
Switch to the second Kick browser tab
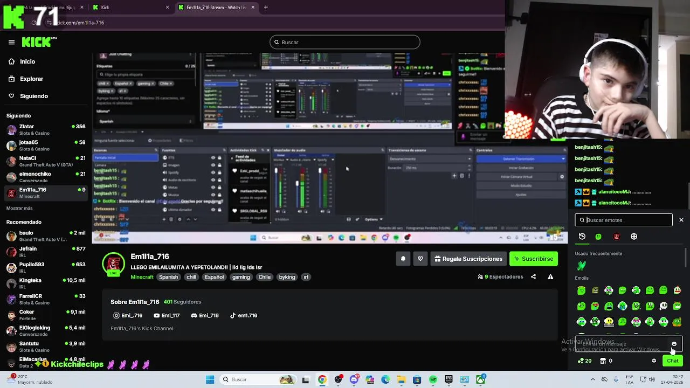coord(129,8)
